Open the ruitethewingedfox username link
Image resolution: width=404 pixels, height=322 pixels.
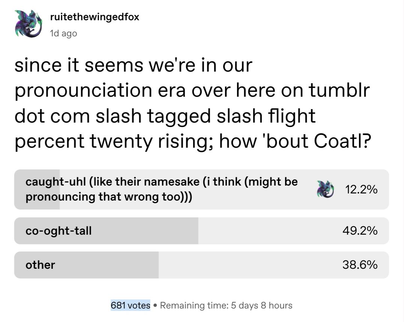tap(94, 17)
